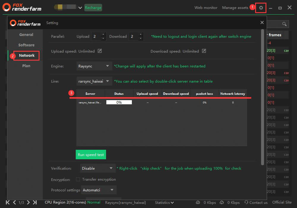Click Run speed test button
297x208 pixels.
[91, 155]
